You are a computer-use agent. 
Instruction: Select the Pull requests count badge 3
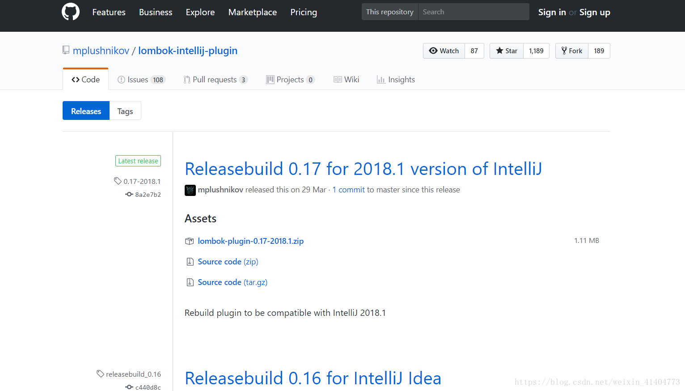click(x=243, y=80)
